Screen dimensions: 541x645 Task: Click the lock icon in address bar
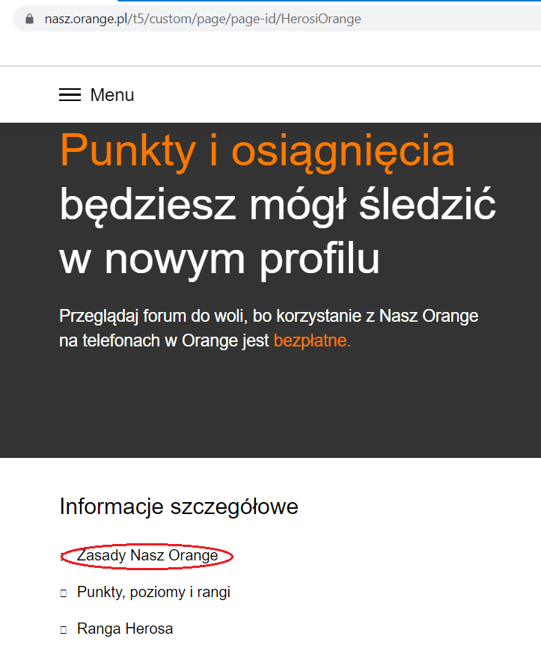tap(29, 19)
